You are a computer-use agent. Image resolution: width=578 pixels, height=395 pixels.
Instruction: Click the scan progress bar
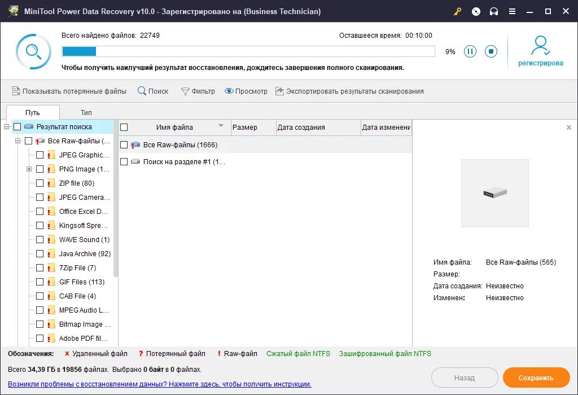[x=248, y=51]
